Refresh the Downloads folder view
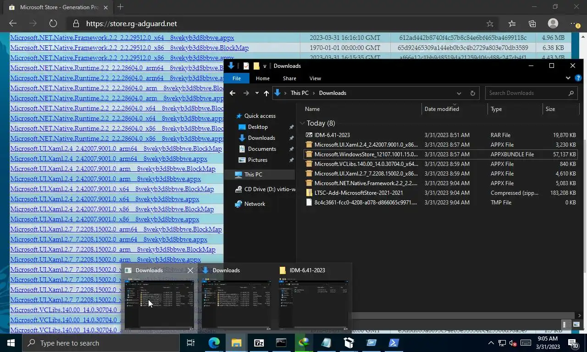 coord(472,93)
